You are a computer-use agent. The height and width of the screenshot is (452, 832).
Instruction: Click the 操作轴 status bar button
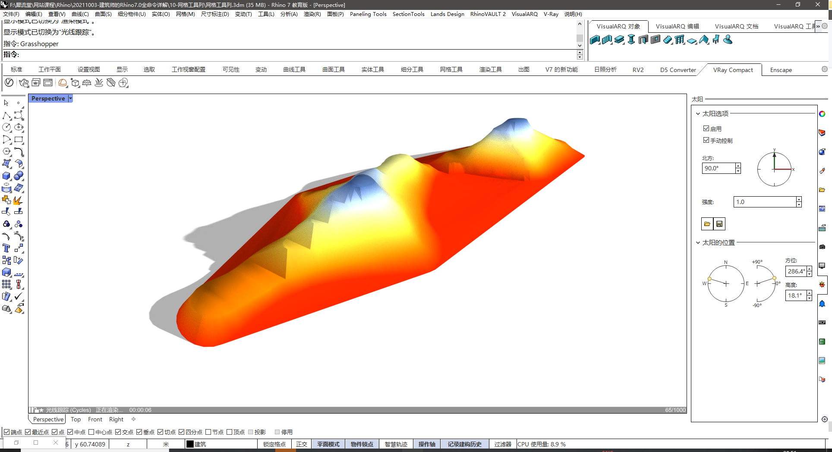point(426,444)
